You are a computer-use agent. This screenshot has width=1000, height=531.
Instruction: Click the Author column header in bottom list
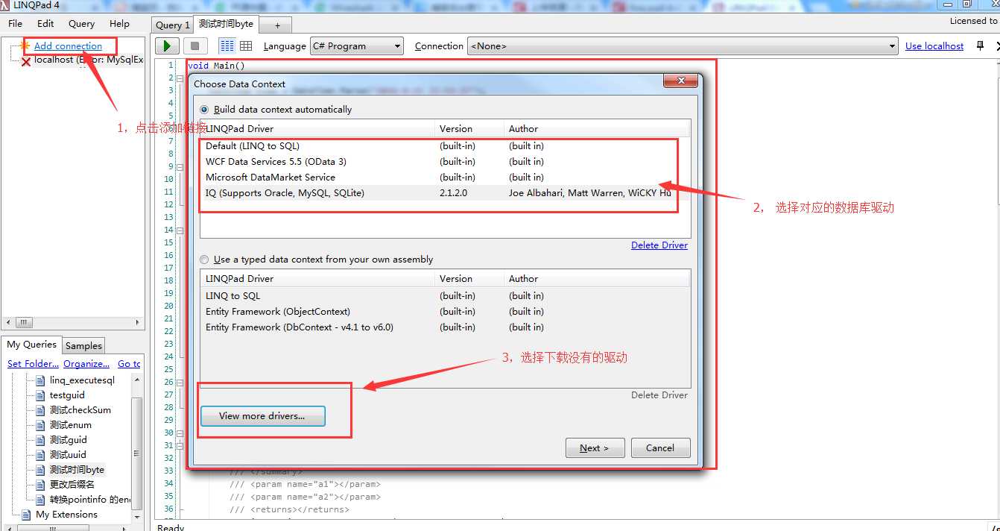(x=598, y=279)
